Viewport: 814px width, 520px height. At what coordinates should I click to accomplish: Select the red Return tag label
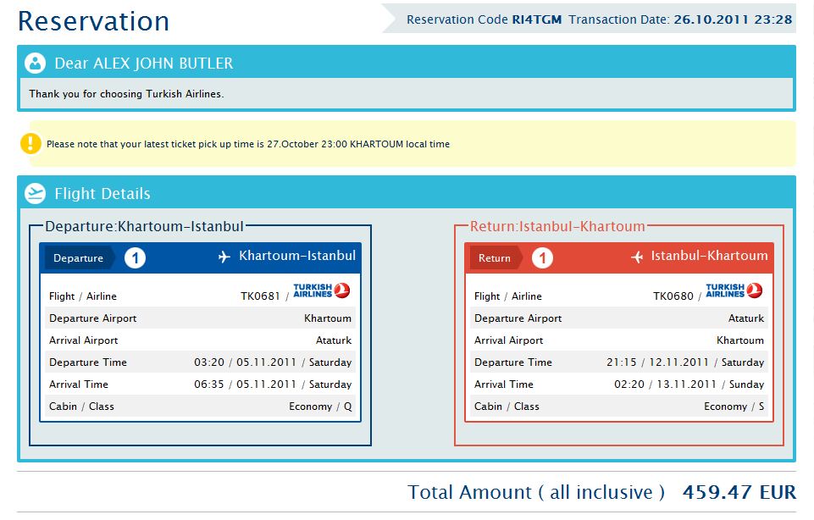coord(496,258)
